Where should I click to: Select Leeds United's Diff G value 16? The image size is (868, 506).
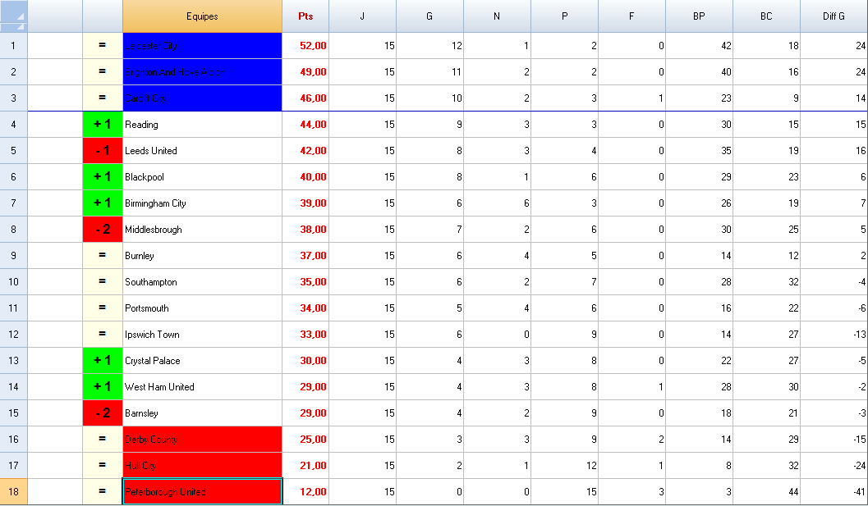pyautogui.click(x=834, y=150)
